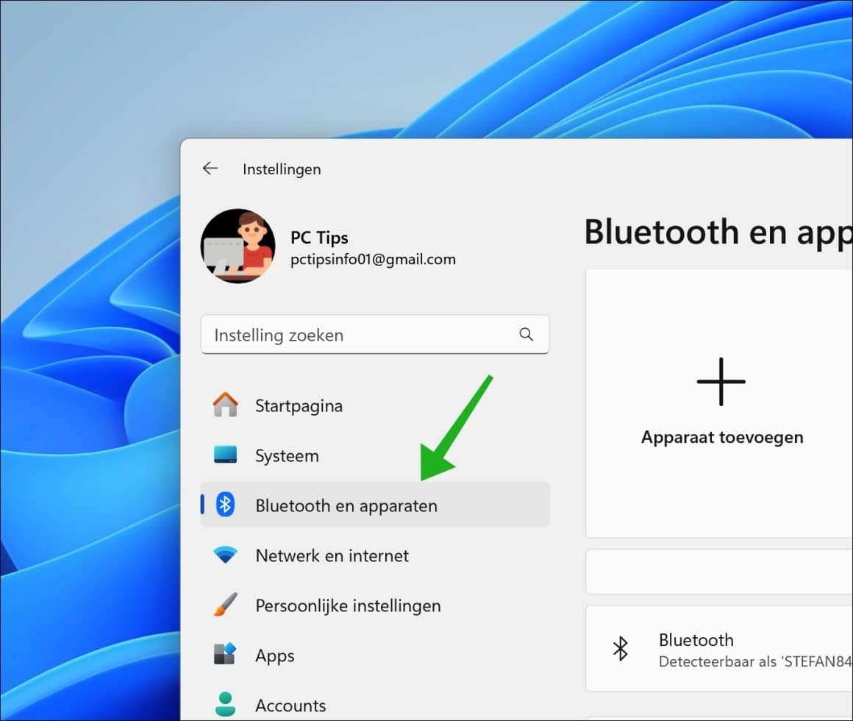Click the paintbrush Persoonlijke instellingen icon
The image size is (853, 721).
225,605
